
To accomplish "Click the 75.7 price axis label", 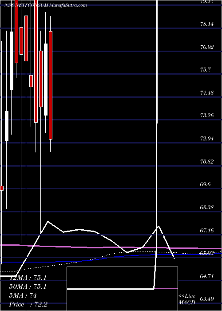I will tap(206, 70).
